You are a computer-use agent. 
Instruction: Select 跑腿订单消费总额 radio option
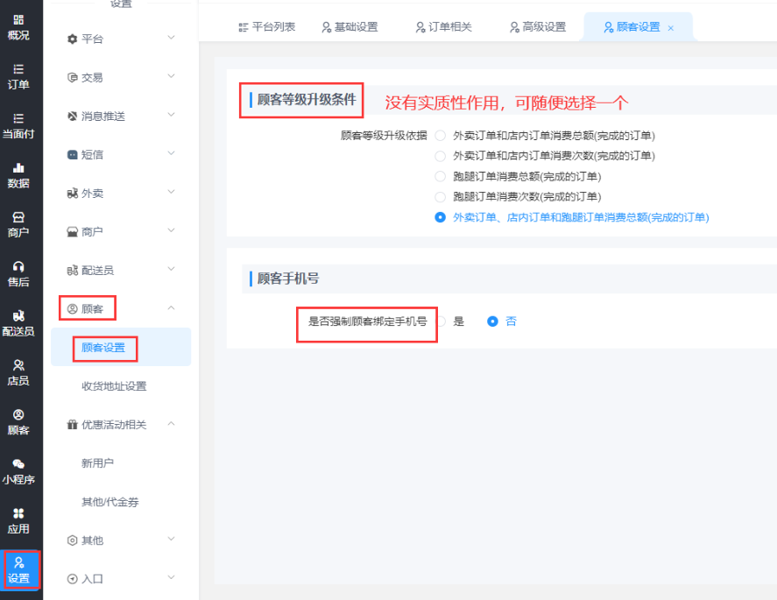(x=441, y=176)
